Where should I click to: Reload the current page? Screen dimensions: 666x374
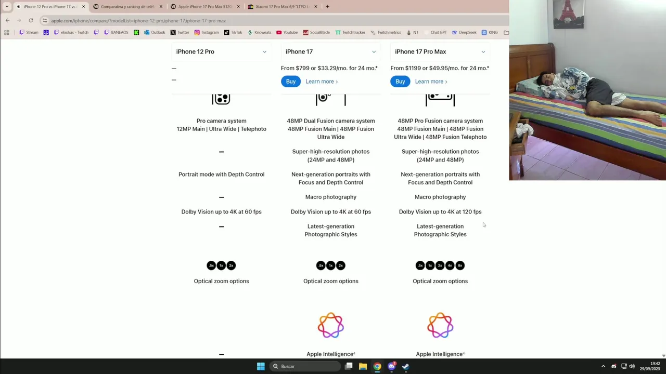pos(31,20)
